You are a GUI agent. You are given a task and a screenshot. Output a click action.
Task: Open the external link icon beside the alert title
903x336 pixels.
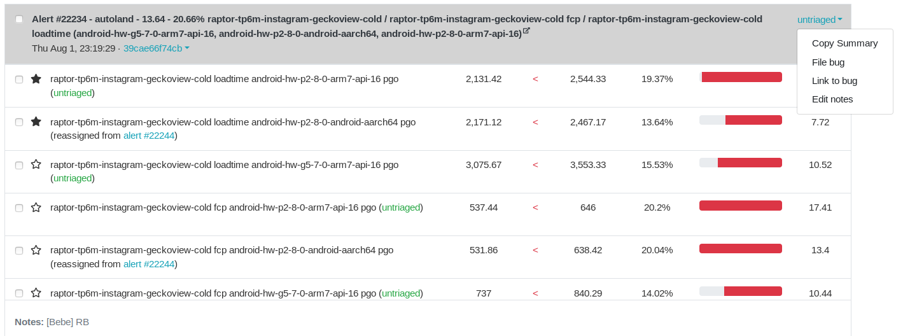[526, 31]
